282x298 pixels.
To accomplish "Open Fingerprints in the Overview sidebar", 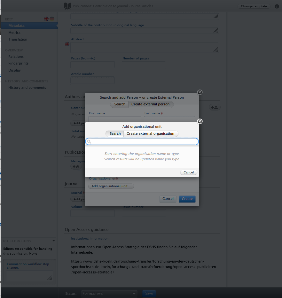I will [19, 63].
